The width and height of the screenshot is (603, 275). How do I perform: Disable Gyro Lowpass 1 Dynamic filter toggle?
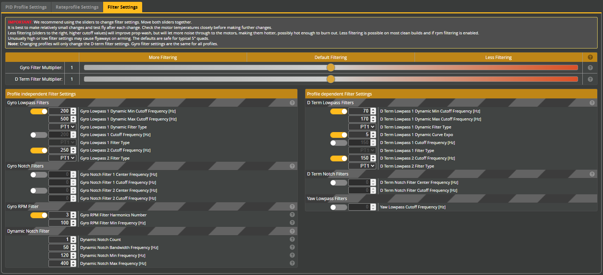pyautogui.click(x=39, y=111)
